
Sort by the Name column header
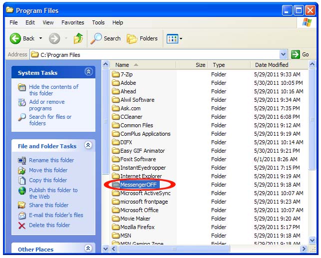pyautogui.click(x=143, y=65)
